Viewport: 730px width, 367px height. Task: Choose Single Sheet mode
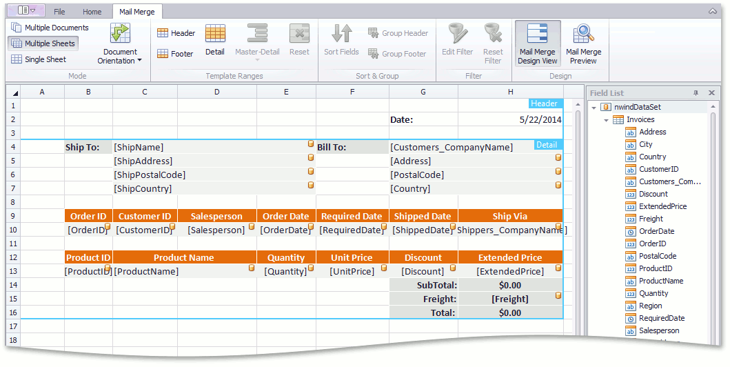[39, 59]
